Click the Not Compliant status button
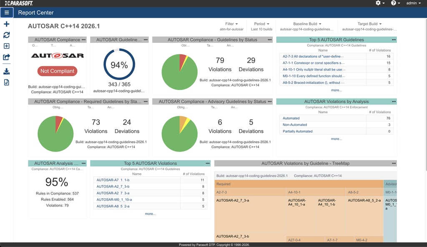 [x=57, y=71]
